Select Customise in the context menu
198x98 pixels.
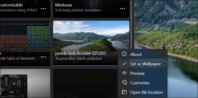pyautogui.click(x=143, y=83)
